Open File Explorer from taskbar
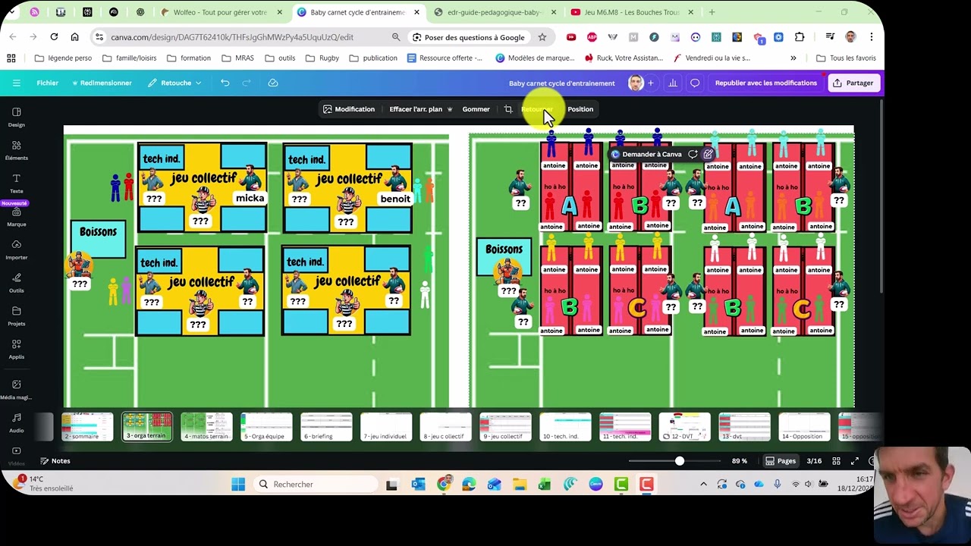 point(520,484)
